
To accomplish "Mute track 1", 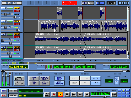I will click(17, 11).
